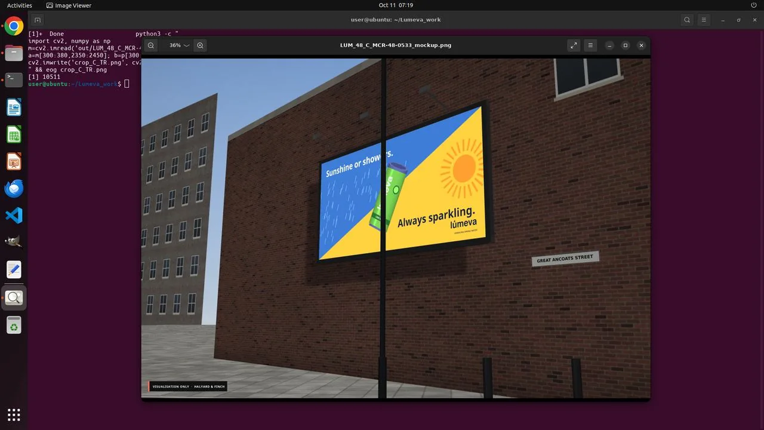This screenshot has width=764, height=430.
Task: Launch Thunderbird mail from the dock
Action: point(14,188)
